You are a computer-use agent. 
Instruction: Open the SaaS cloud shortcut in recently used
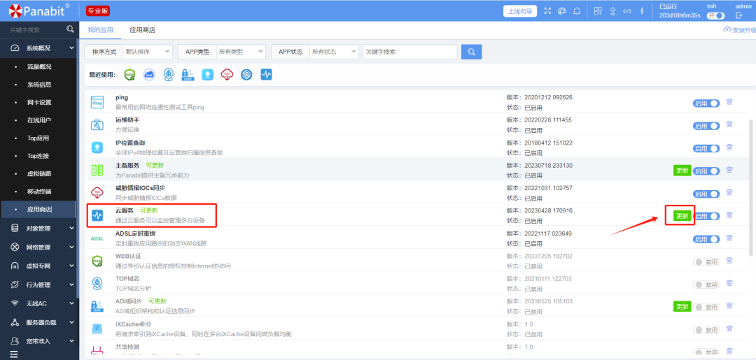tap(149, 75)
